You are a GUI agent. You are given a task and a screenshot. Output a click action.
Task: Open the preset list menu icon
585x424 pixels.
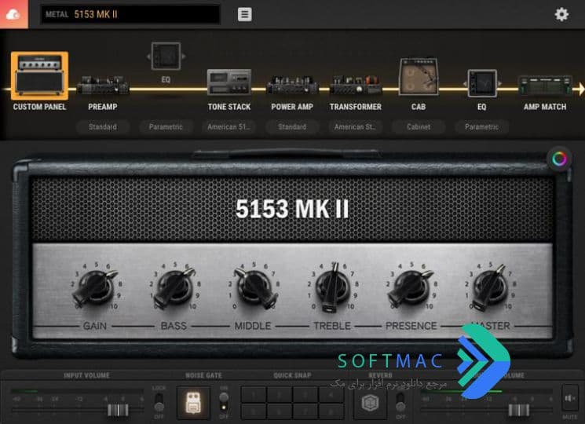click(x=245, y=14)
